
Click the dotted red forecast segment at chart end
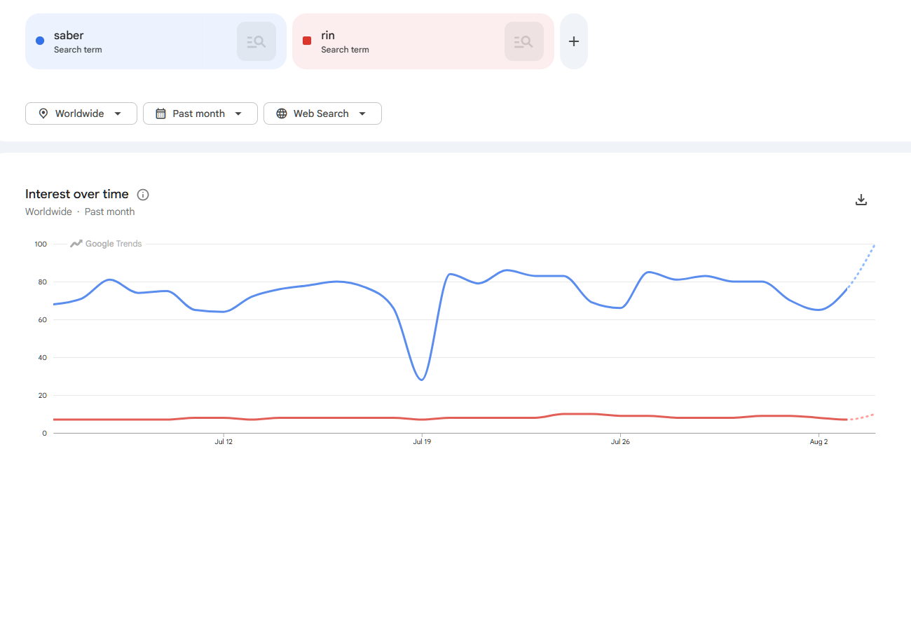pos(862,417)
